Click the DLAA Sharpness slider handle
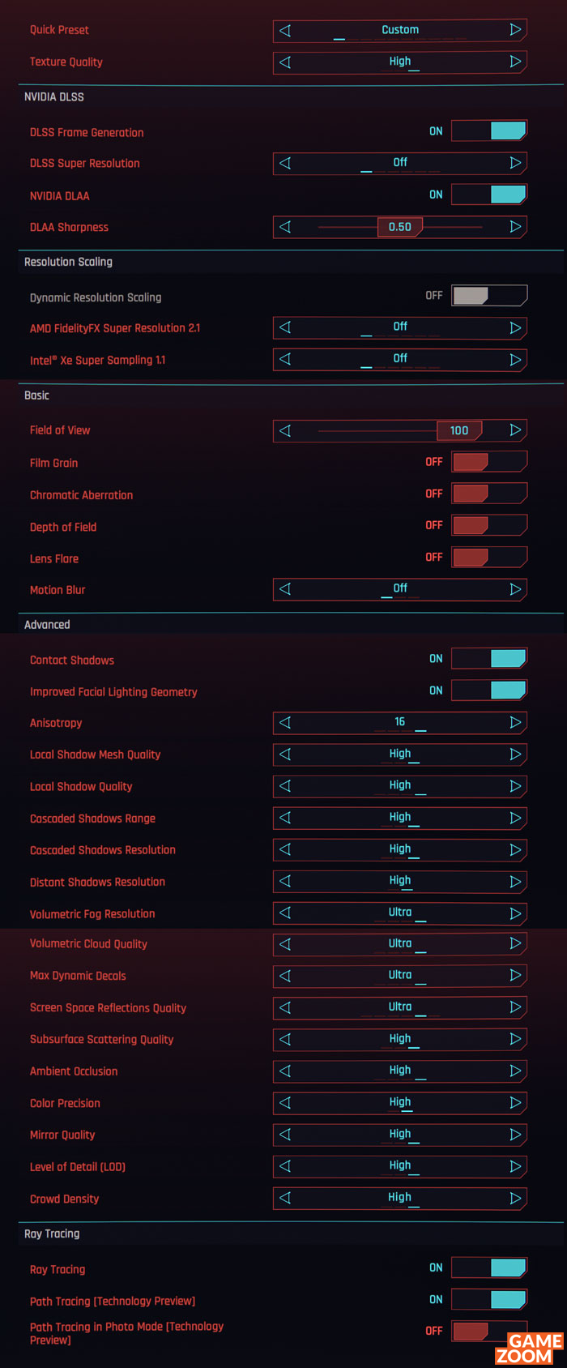This screenshot has height=1368, width=567. [400, 227]
